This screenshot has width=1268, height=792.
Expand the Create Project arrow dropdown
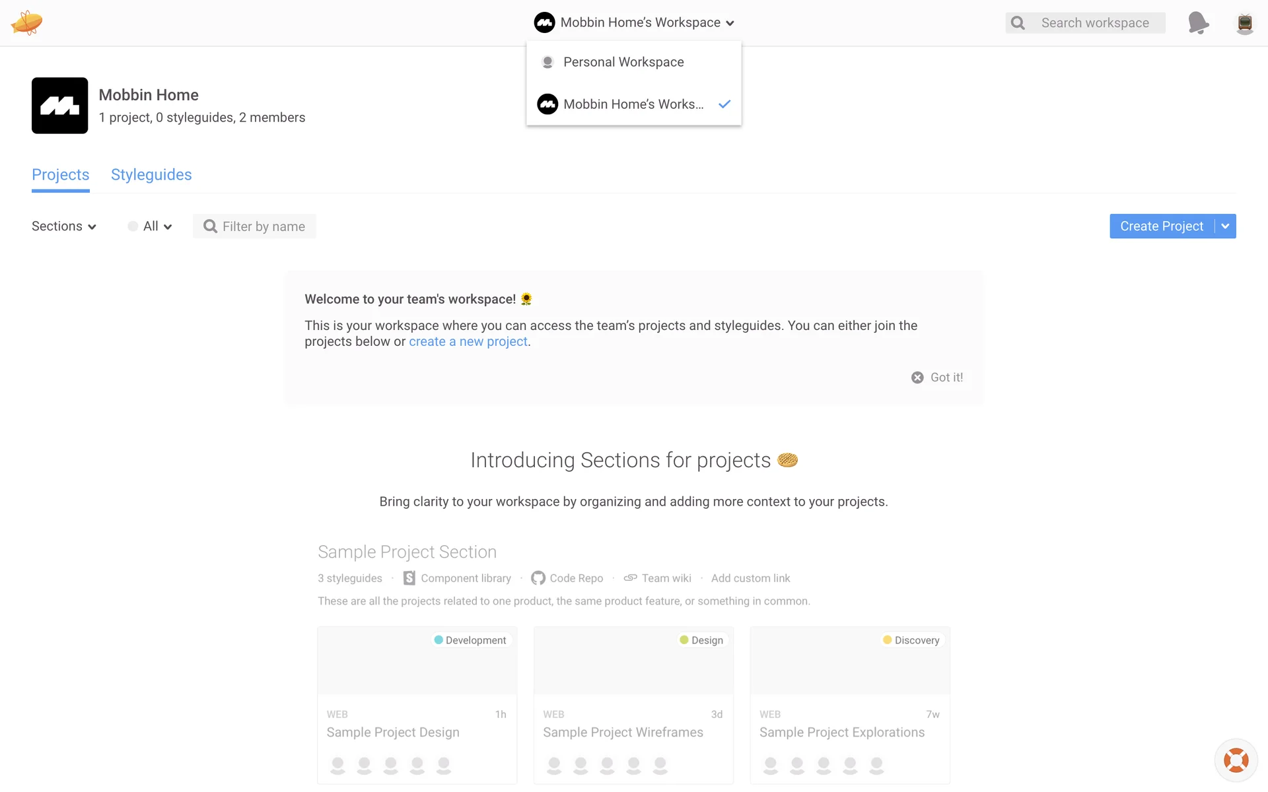point(1225,226)
